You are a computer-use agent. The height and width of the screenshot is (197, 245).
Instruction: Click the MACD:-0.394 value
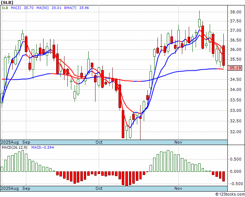point(43,148)
